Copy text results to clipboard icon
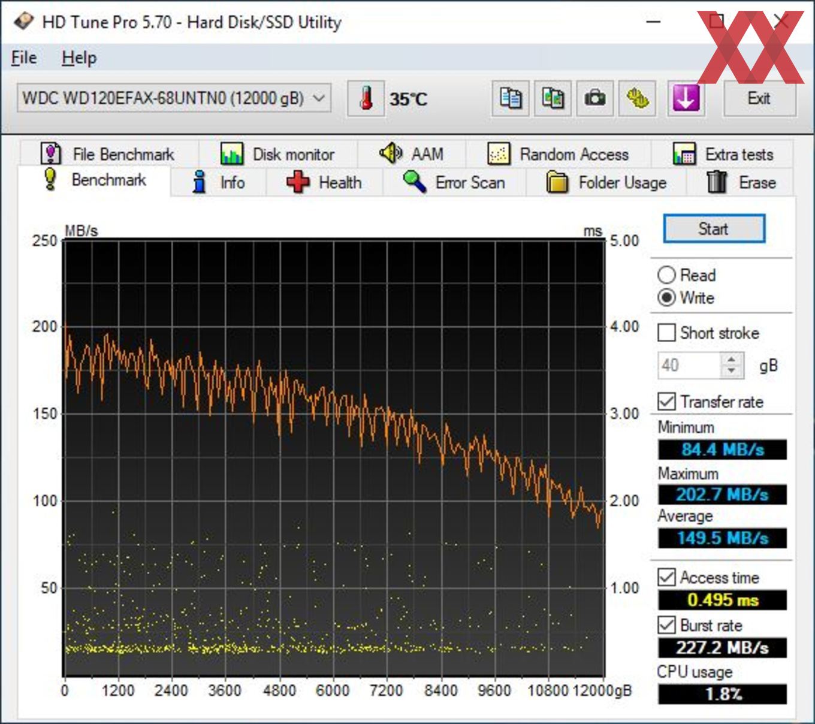815x724 pixels. 511,98
